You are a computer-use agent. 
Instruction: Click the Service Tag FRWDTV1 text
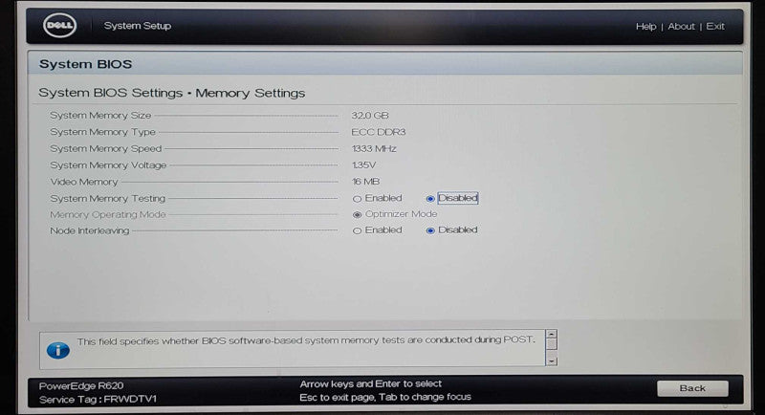pyautogui.click(x=98, y=400)
